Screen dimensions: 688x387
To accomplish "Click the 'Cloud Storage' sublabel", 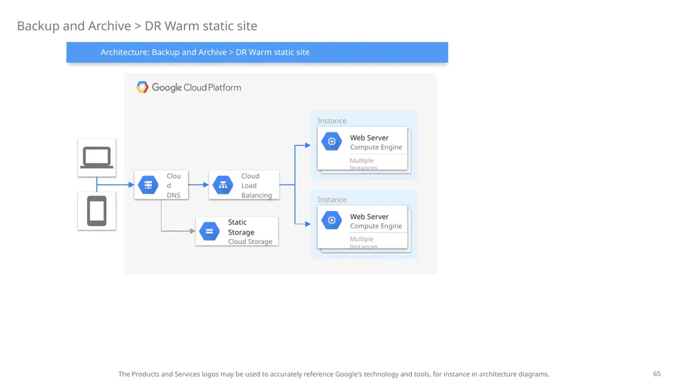I will point(250,241).
